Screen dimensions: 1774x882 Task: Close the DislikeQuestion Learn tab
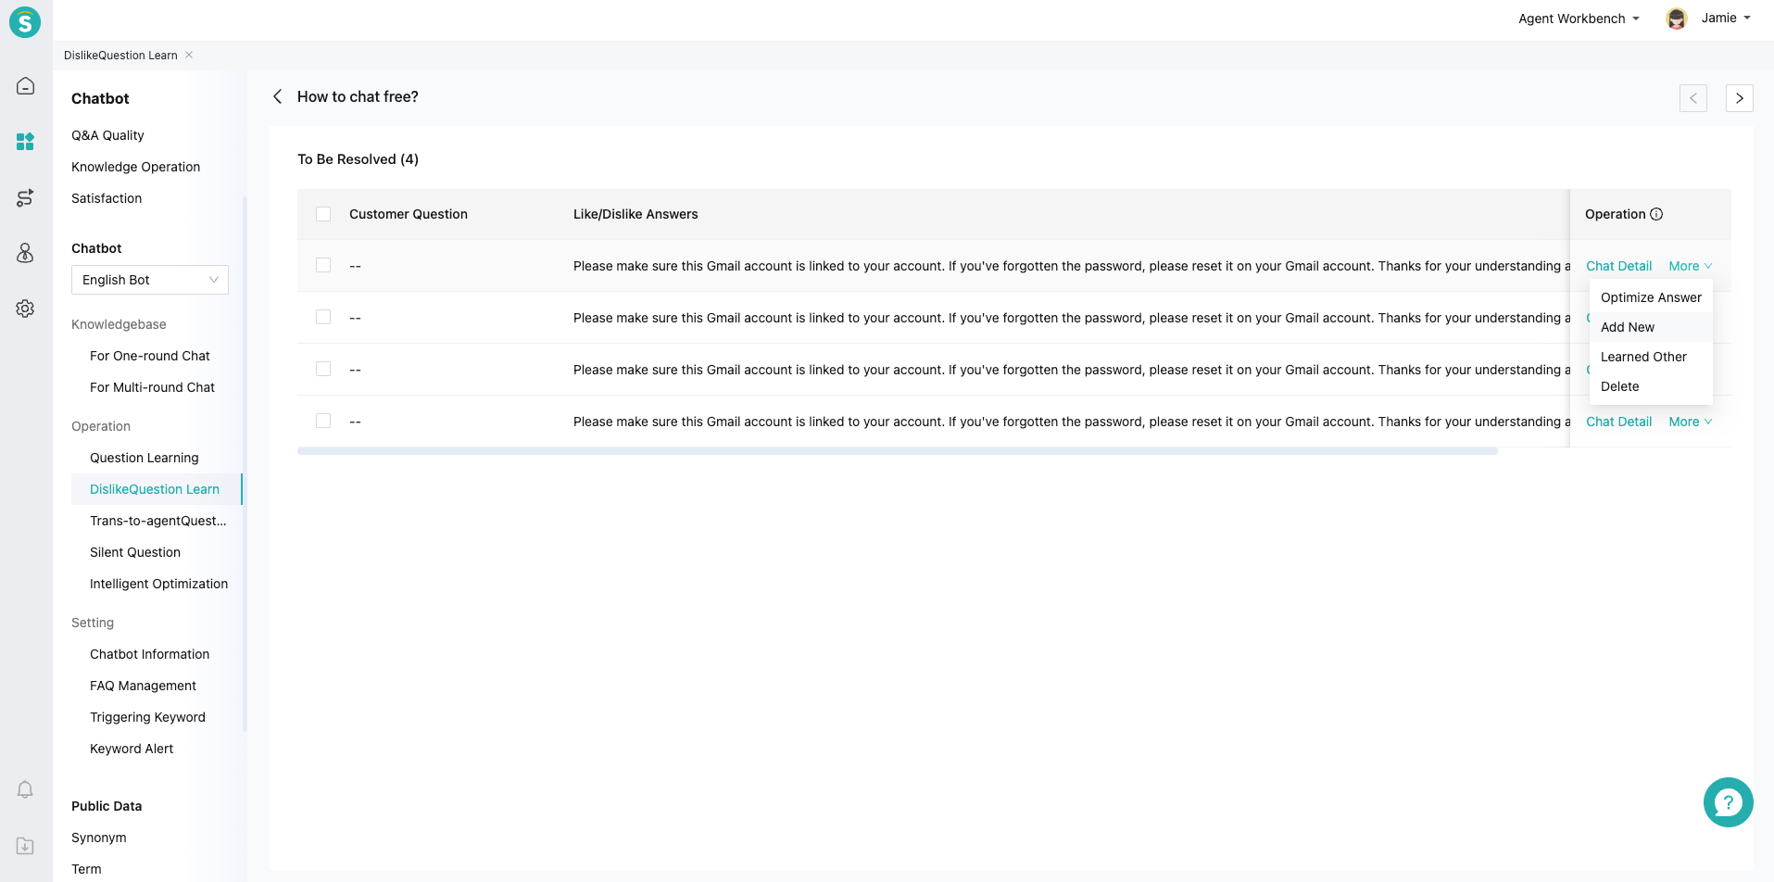189,55
